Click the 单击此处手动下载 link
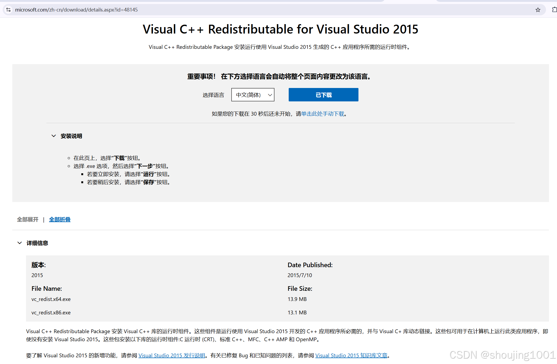557x364 pixels. pyautogui.click(x=323, y=114)
